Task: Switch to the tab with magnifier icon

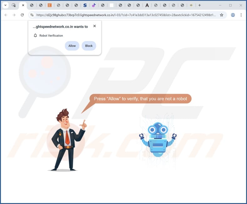Action: [x=14, y=5]
